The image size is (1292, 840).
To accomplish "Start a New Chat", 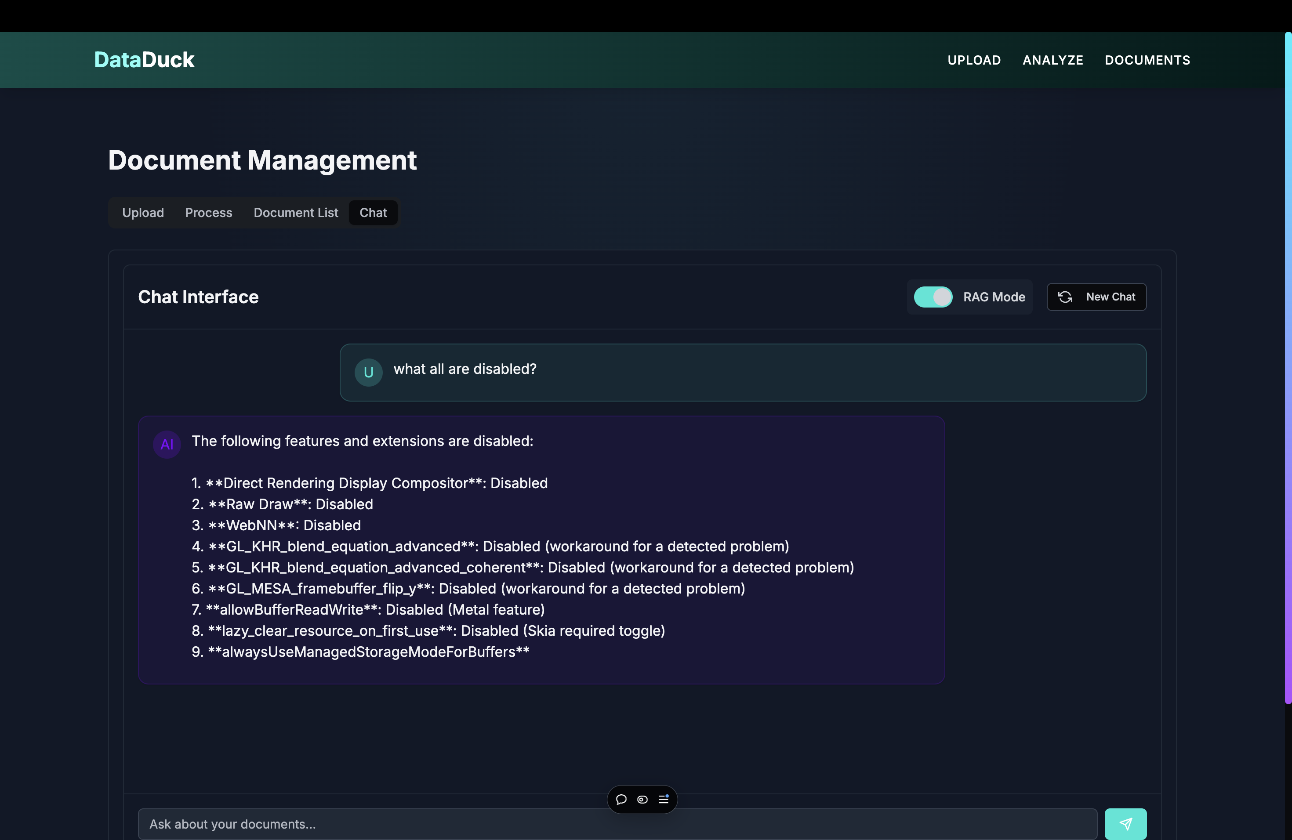I will [x=1110, y=297].
